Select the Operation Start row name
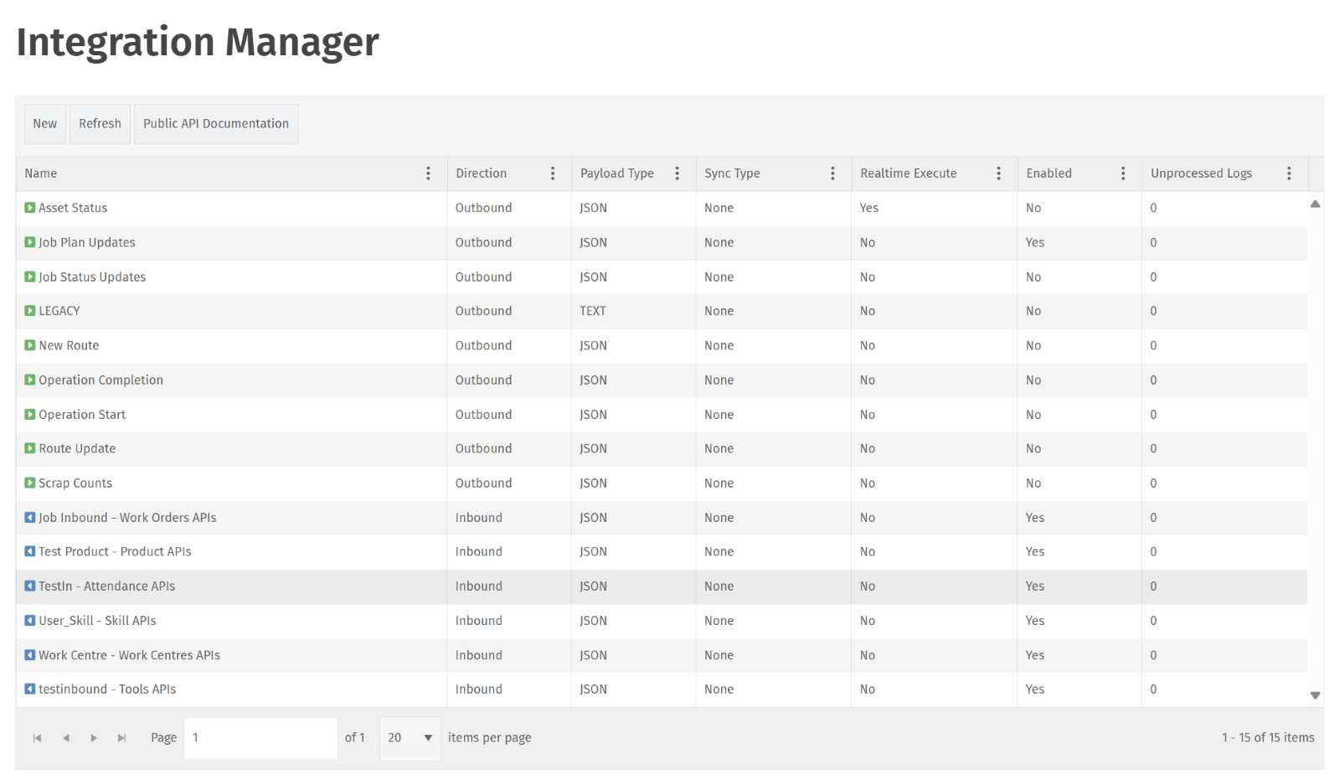 click(x=82, y=414)
